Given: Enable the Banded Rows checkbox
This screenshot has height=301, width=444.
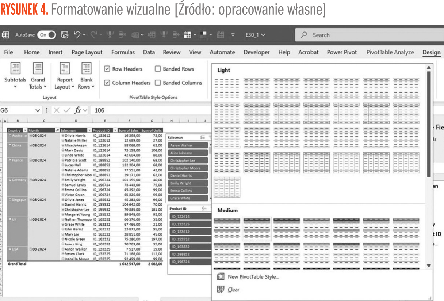Looking at the screenshot, I should point(158,69).
